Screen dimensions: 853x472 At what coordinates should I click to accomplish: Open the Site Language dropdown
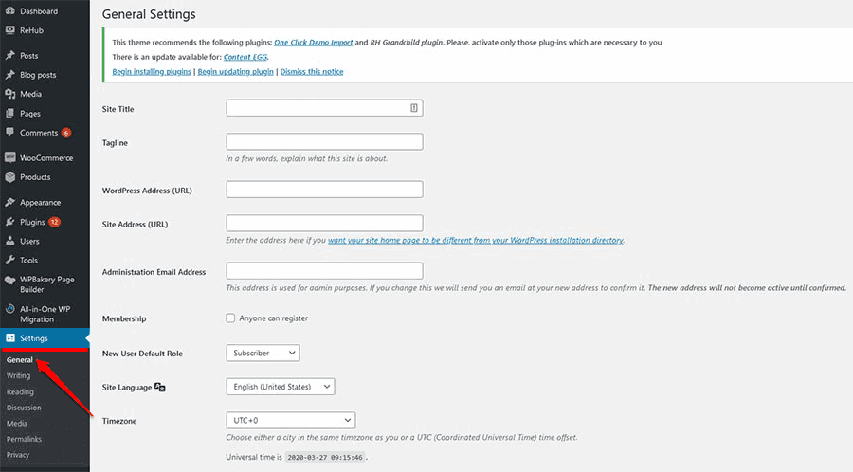pyautogui.click(x=281, y=387)
